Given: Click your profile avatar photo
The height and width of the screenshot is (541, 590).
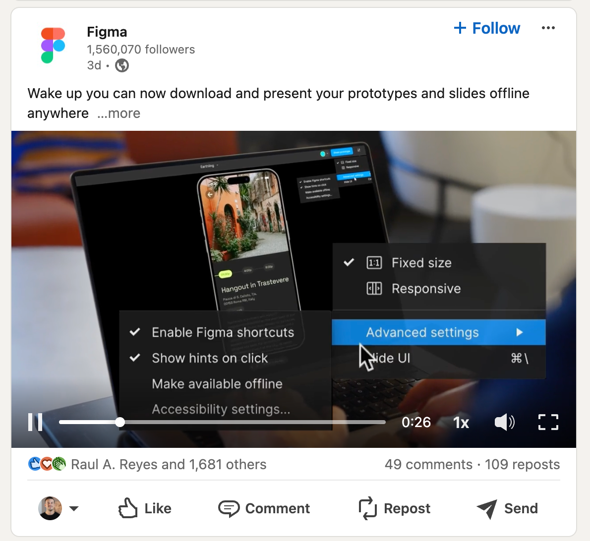Looking at the screenshot, I should [x=50, y=508].
